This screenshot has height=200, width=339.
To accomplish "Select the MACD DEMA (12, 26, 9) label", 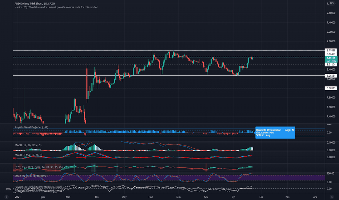I will click(28, 155).
